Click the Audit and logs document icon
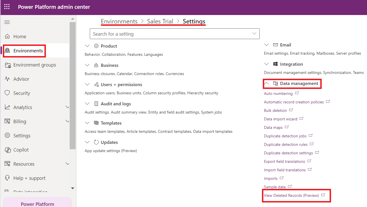The image size is (367, 207). [96, 104]
